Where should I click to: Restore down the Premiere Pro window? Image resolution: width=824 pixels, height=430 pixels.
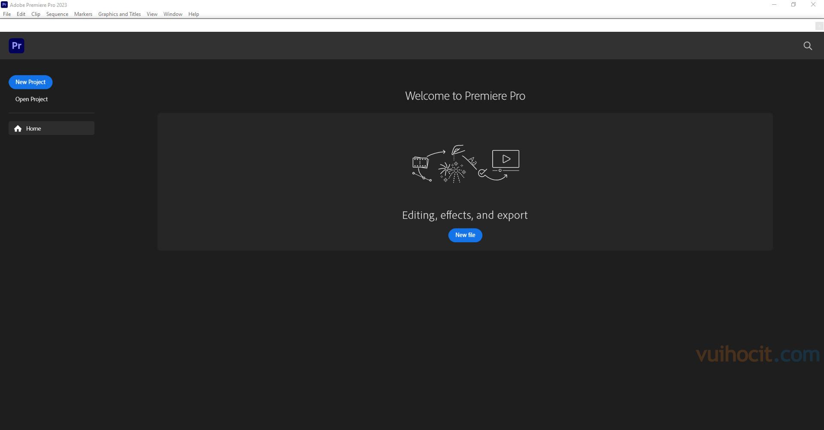point(794,5)
